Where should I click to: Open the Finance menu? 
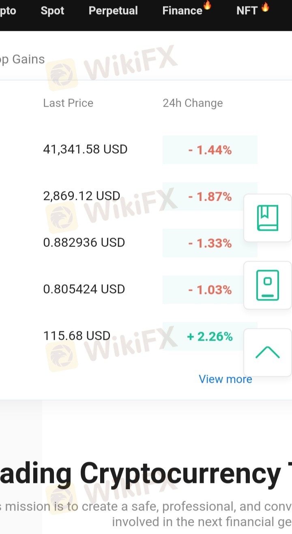(x=182, y=11)
